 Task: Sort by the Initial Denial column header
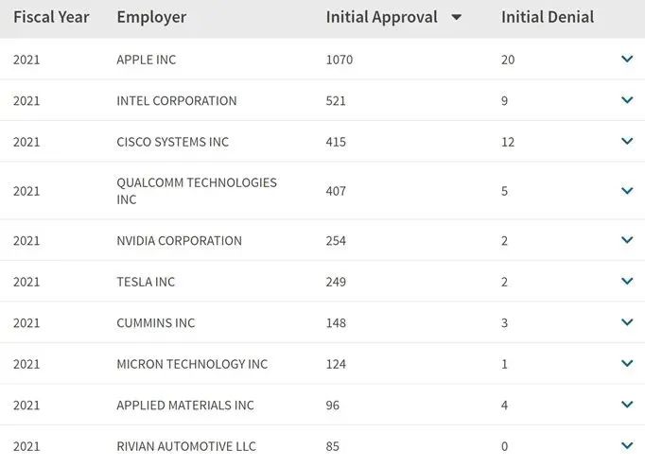tap(548, 17)
